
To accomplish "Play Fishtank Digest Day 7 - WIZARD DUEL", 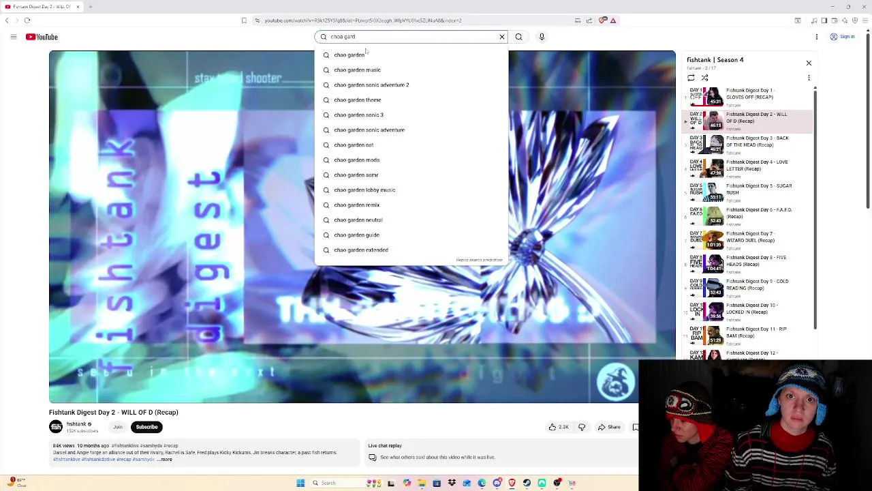I will (x=748, y=239).
